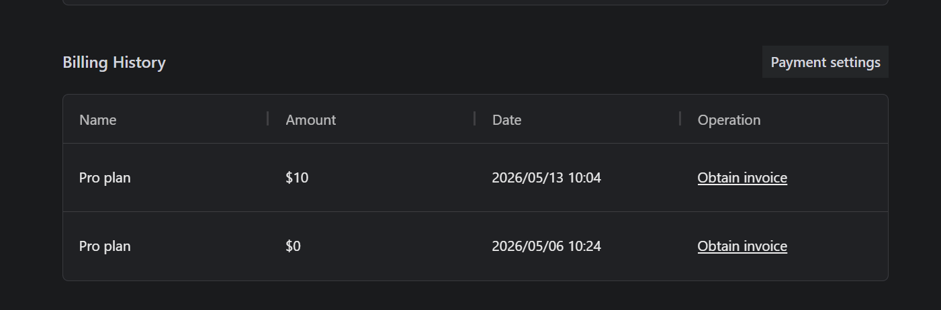This screenshot has height=310, width=941.
Task: Click empty space right of the first Obtain invoice
Action: [836, 178]
